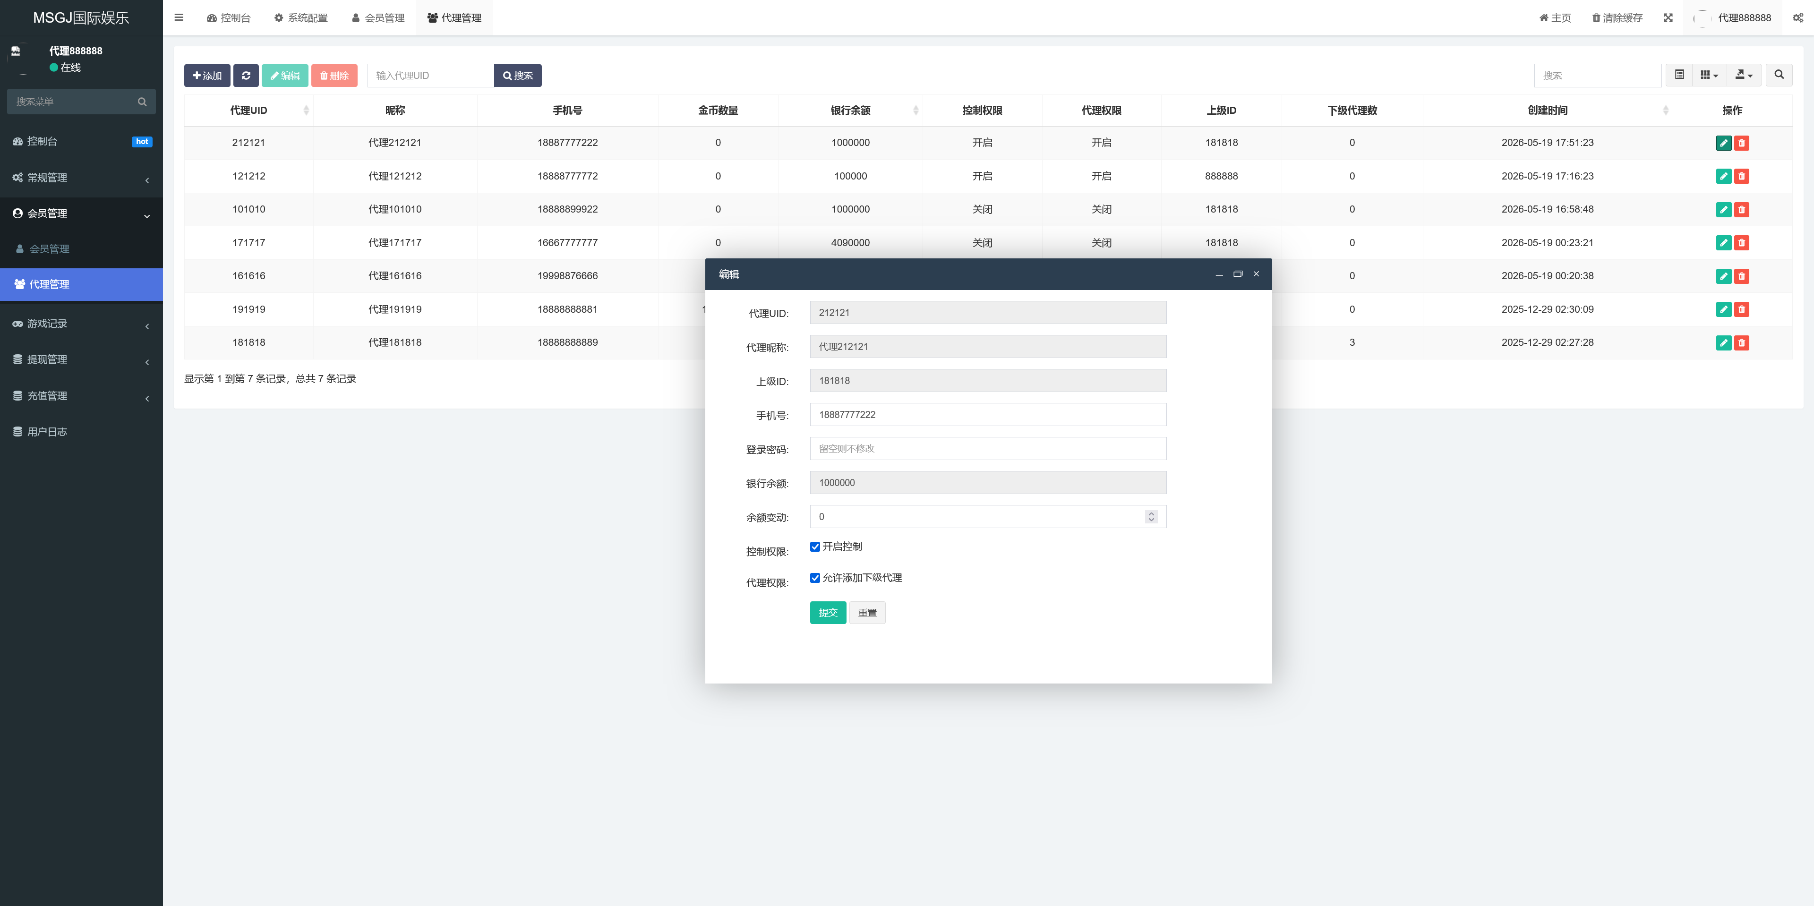Open the export data dropdown
The width and height of the screenshot is (1814, 906).
click(x=1744, y=75)
